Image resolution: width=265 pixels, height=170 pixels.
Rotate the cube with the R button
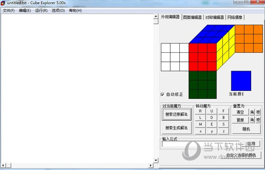coord(200,111)
